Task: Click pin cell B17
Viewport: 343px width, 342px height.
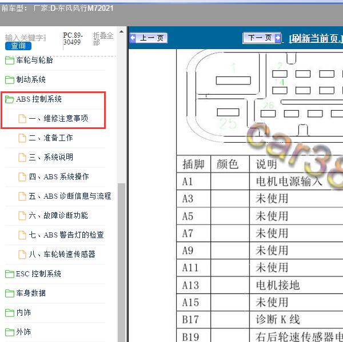Action: (x=193, y=320)
